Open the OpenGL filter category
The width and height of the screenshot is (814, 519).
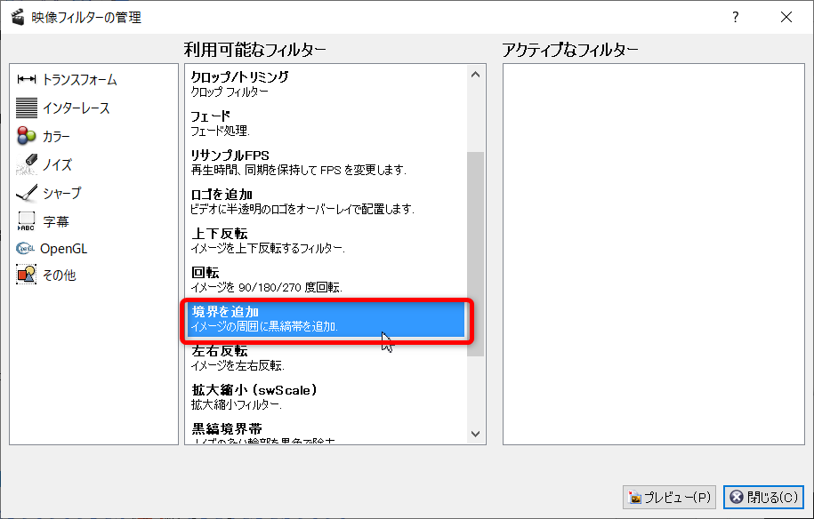(x=63, y=249)
